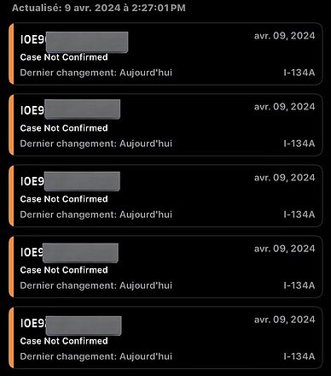Open the first IOE9 case card
This screenshot has width=331, height=376.
[x=165, y=54]
